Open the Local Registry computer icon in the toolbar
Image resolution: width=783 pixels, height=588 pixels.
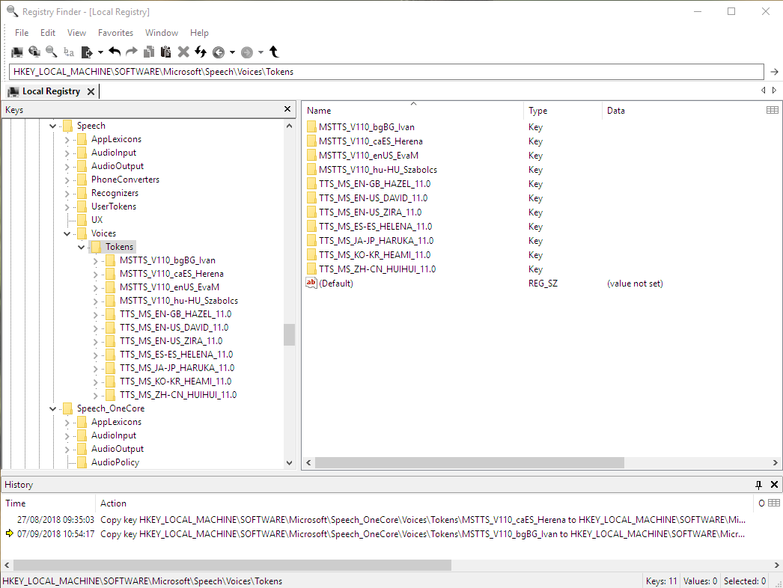(17, 52)
